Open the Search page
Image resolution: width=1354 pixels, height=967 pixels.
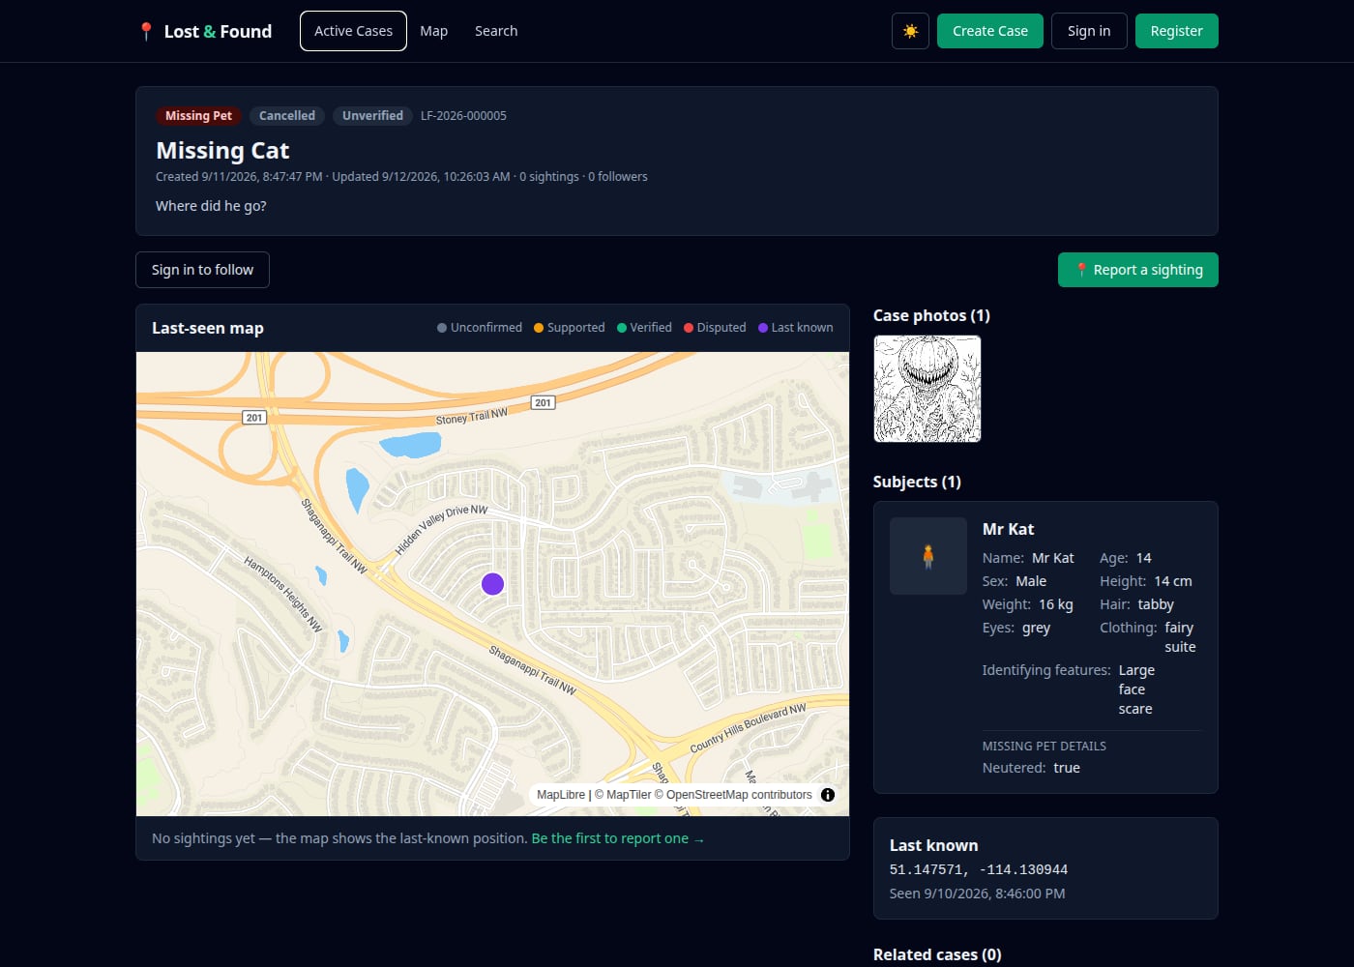496,31
